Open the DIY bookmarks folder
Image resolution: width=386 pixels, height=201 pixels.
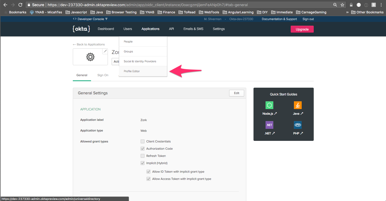coord(262,12)
